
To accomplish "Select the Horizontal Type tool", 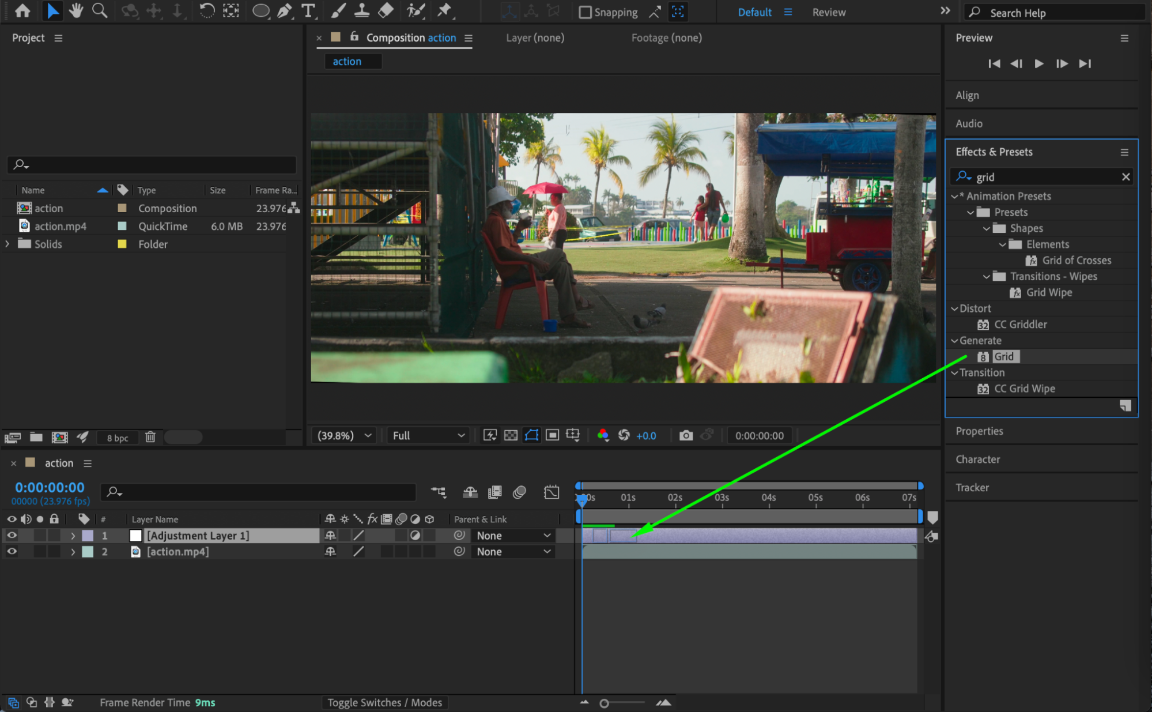I will pos(308,10).
